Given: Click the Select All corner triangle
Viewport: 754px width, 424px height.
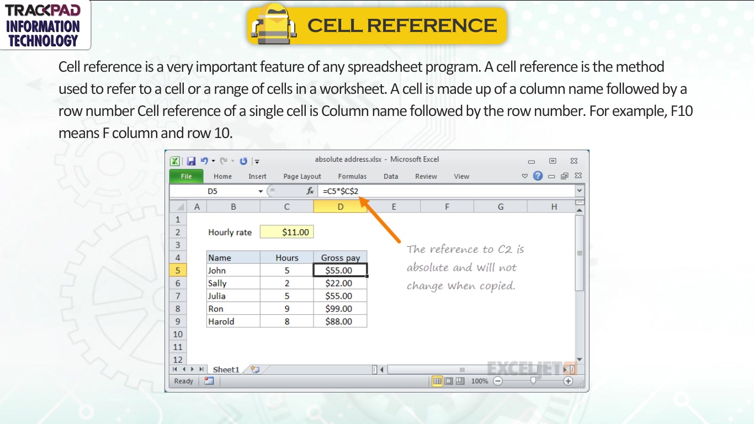Looking at the screenshot, I should (x=179, y=207).
